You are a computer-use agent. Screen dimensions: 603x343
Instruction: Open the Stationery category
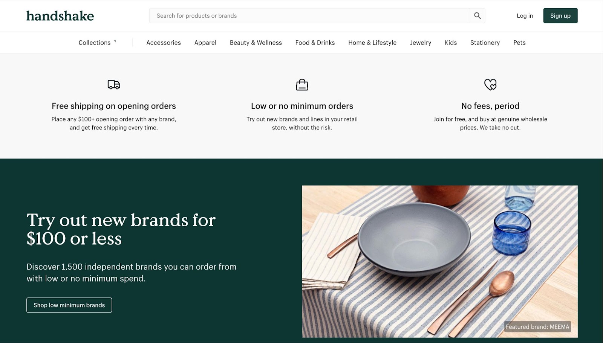pyautogui.click(x=485, y=43)
